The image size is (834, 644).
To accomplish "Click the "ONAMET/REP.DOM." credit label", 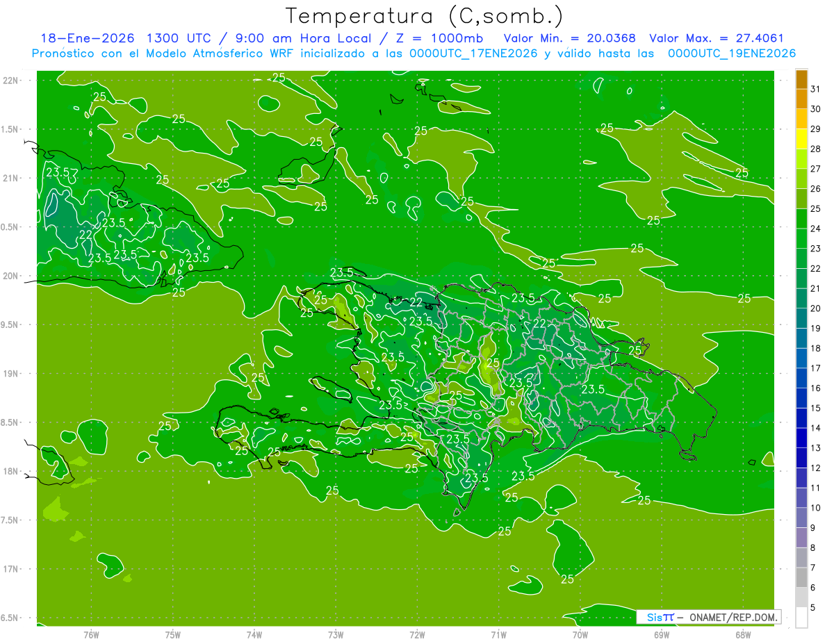I will pos(733,617).
